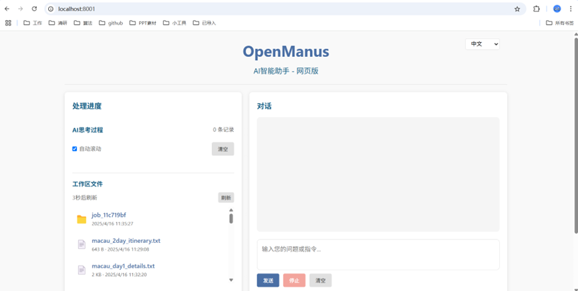
Task: Click the empty 对话 chat display area
Action: (378, 175)
